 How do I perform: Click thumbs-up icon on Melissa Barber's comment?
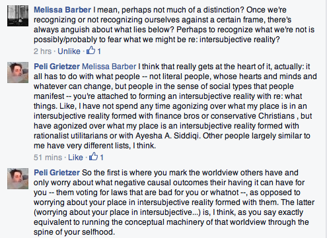[x=91, y=51]
